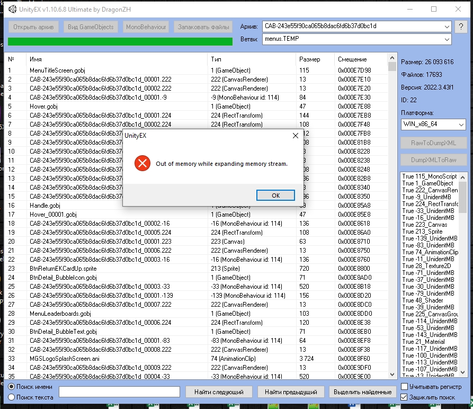Sort by the Имя column header
This screenshot has width=473, height=409.
[x=117, y=59]
